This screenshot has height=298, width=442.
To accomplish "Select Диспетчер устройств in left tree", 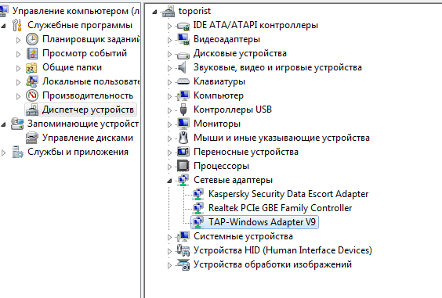I will pos(88,110).
